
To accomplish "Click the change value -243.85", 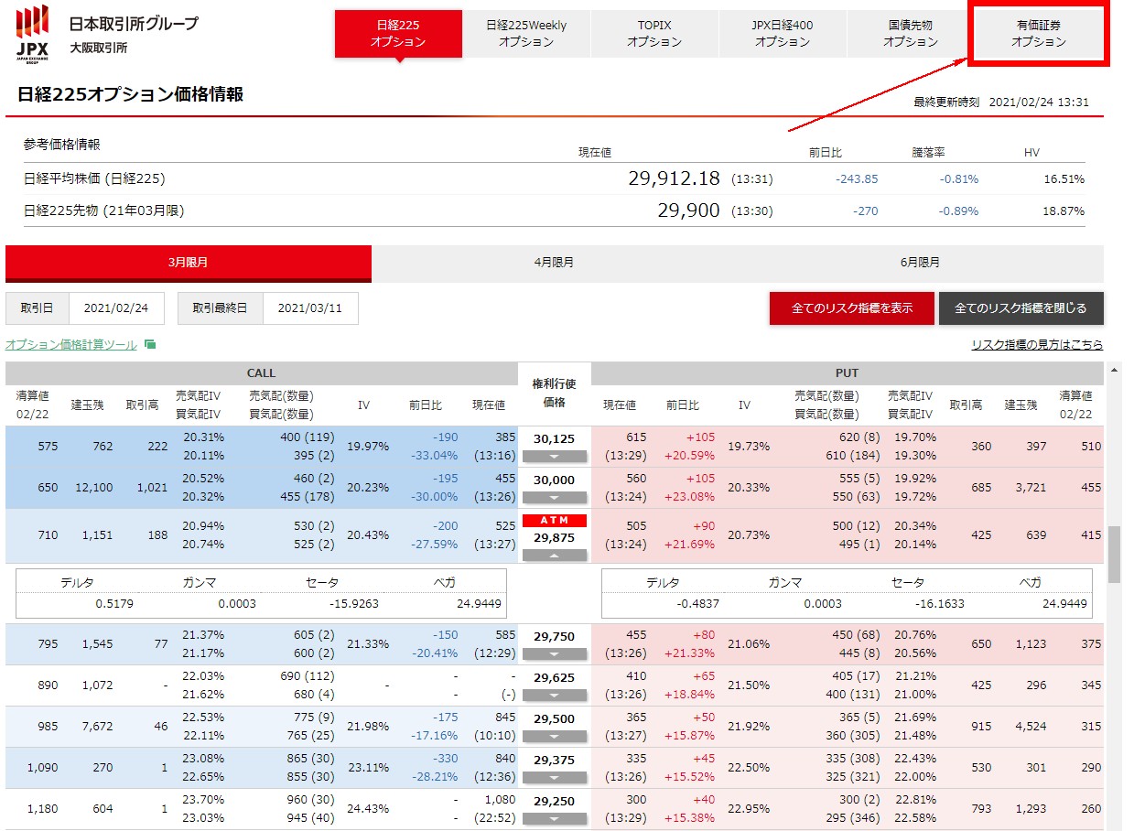I will coord(857,179).
